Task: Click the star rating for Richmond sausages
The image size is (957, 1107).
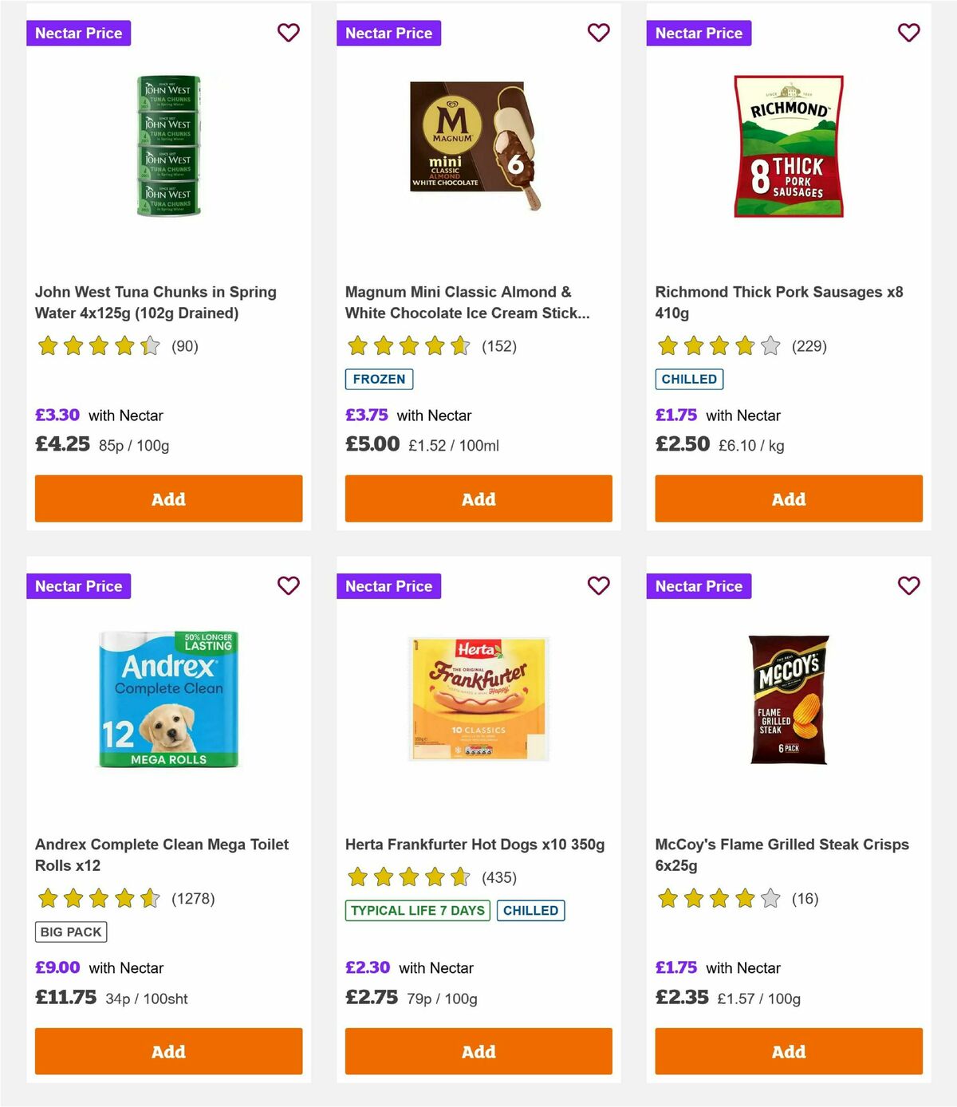Action: click(x=716, y=346)
